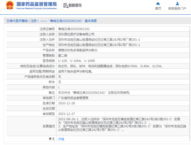Click the 审批部门 label
Image resolution: width=191 pixels, height=145 pixels.
(x=49, y=98)
